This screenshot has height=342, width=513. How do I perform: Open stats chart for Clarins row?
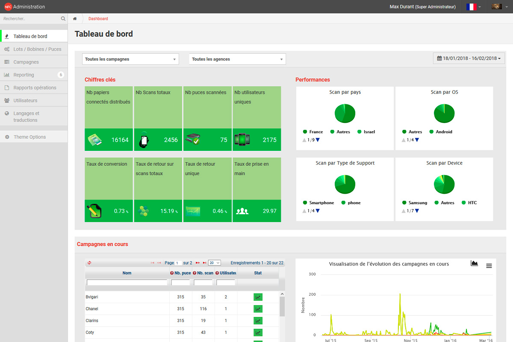pos(258,321)
